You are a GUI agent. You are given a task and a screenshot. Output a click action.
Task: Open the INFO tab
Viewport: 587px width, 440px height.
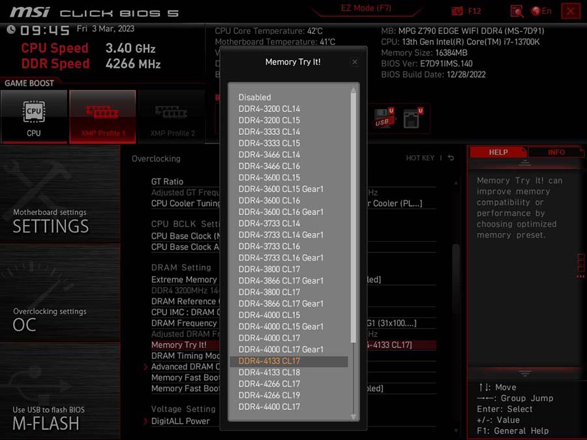point(556,153)
